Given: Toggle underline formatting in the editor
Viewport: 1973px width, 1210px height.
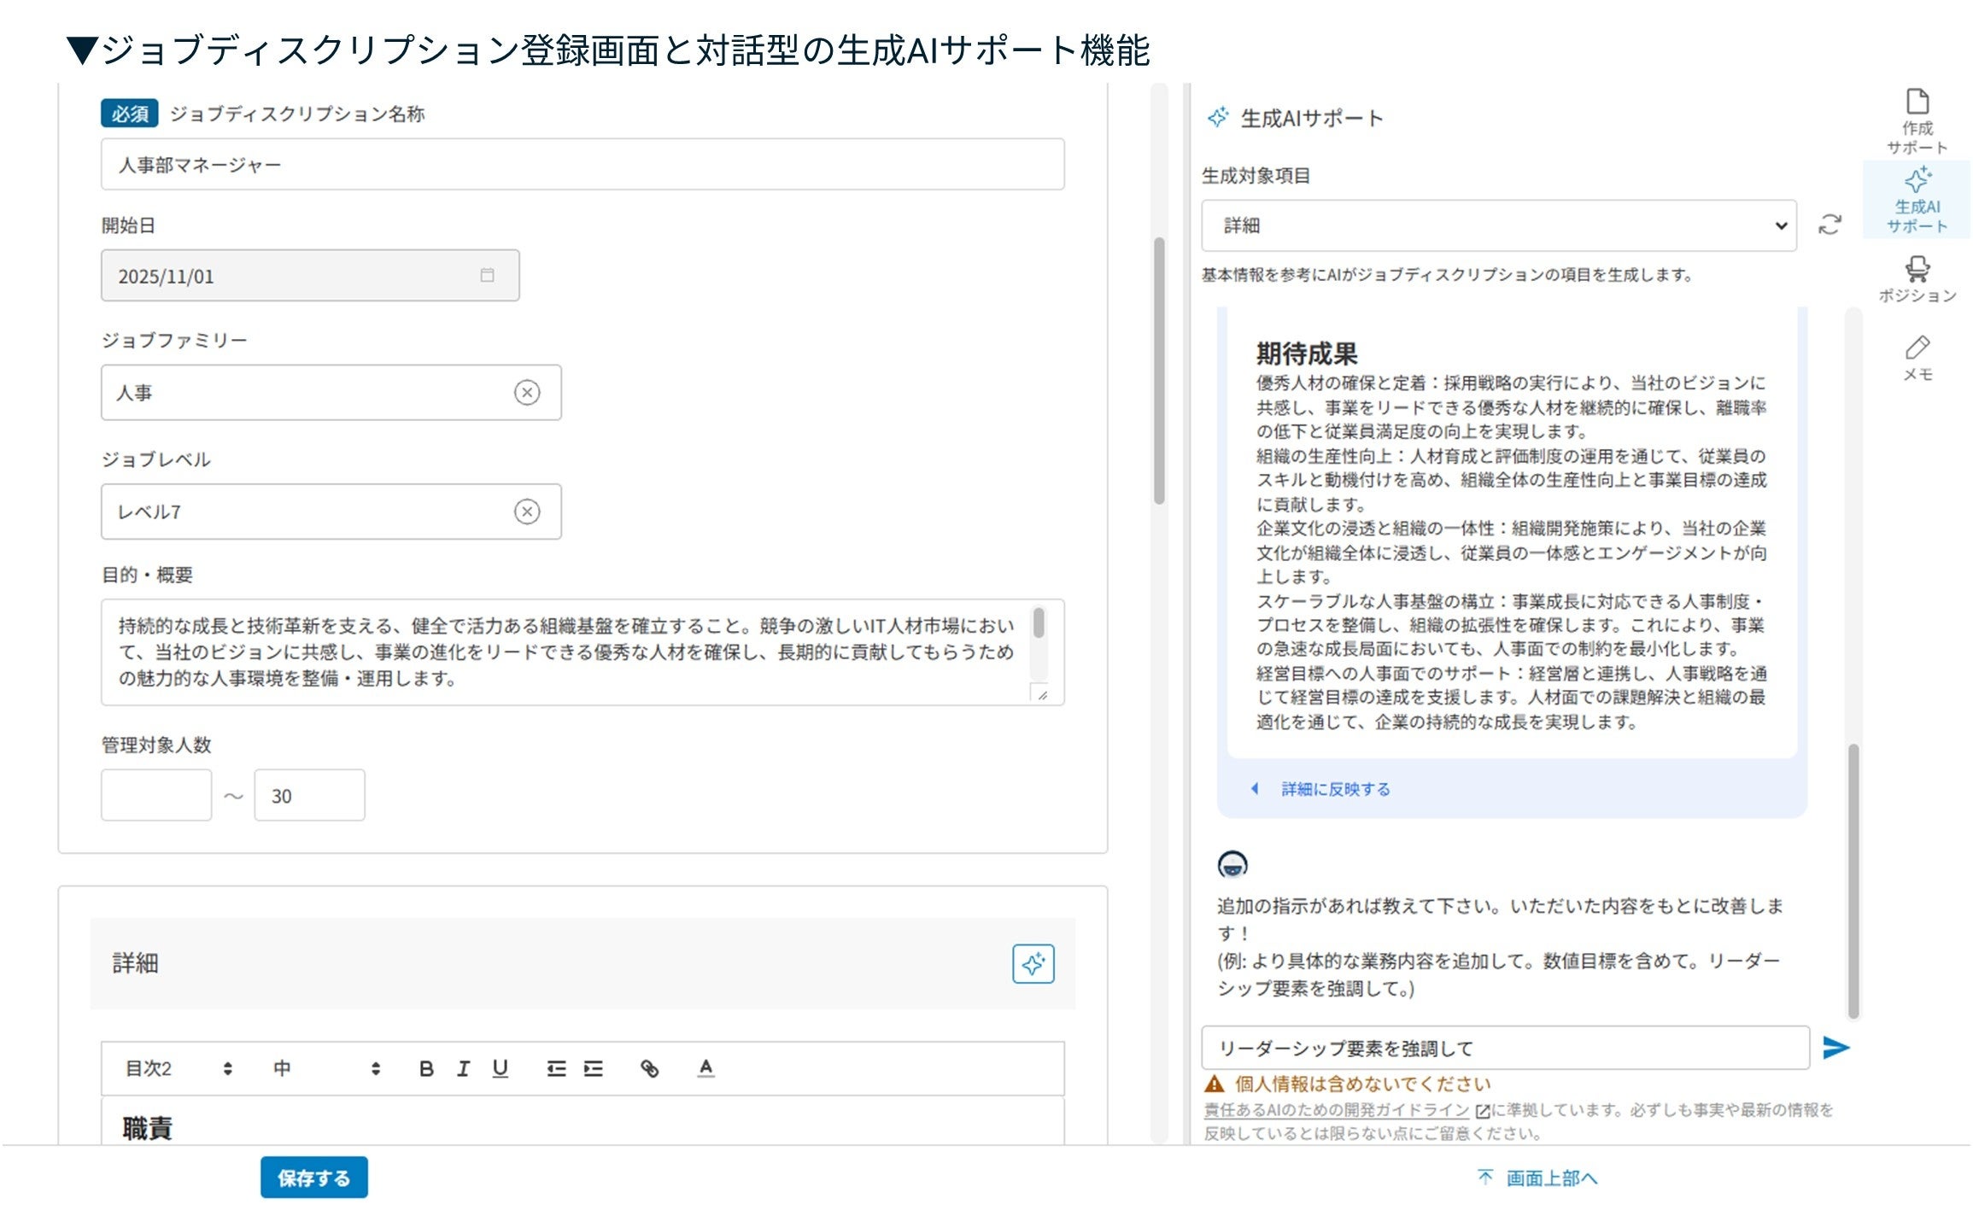Looking at the screenshot, I should [501, 1068].
